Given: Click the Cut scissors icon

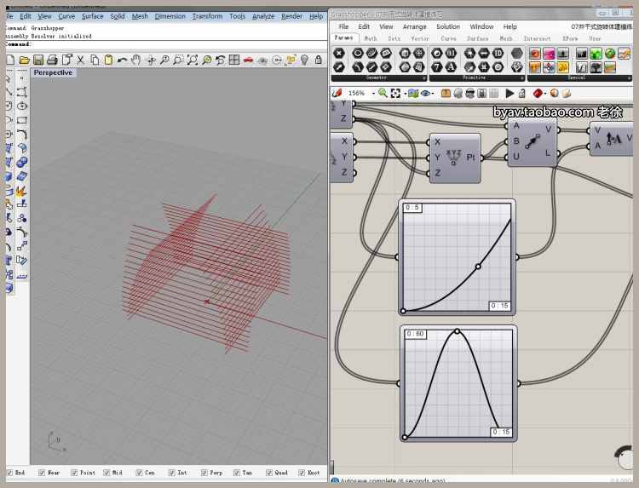Looking at the screenshot, I should 81,60.
